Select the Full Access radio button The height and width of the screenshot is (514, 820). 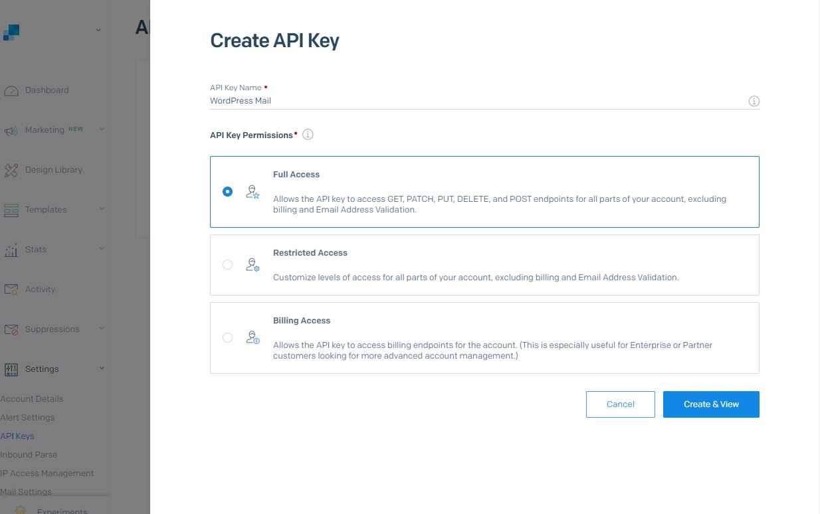(x=228, y=191)
